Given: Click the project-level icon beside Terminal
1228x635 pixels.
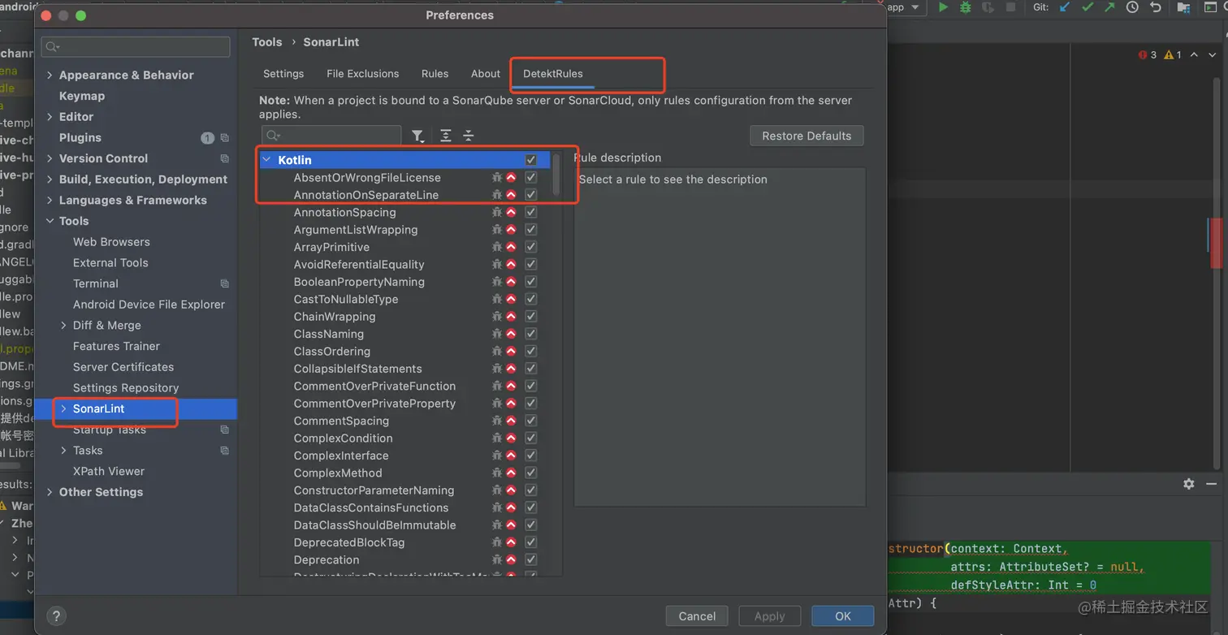Looking at the screenshot, I should [225, 283].
